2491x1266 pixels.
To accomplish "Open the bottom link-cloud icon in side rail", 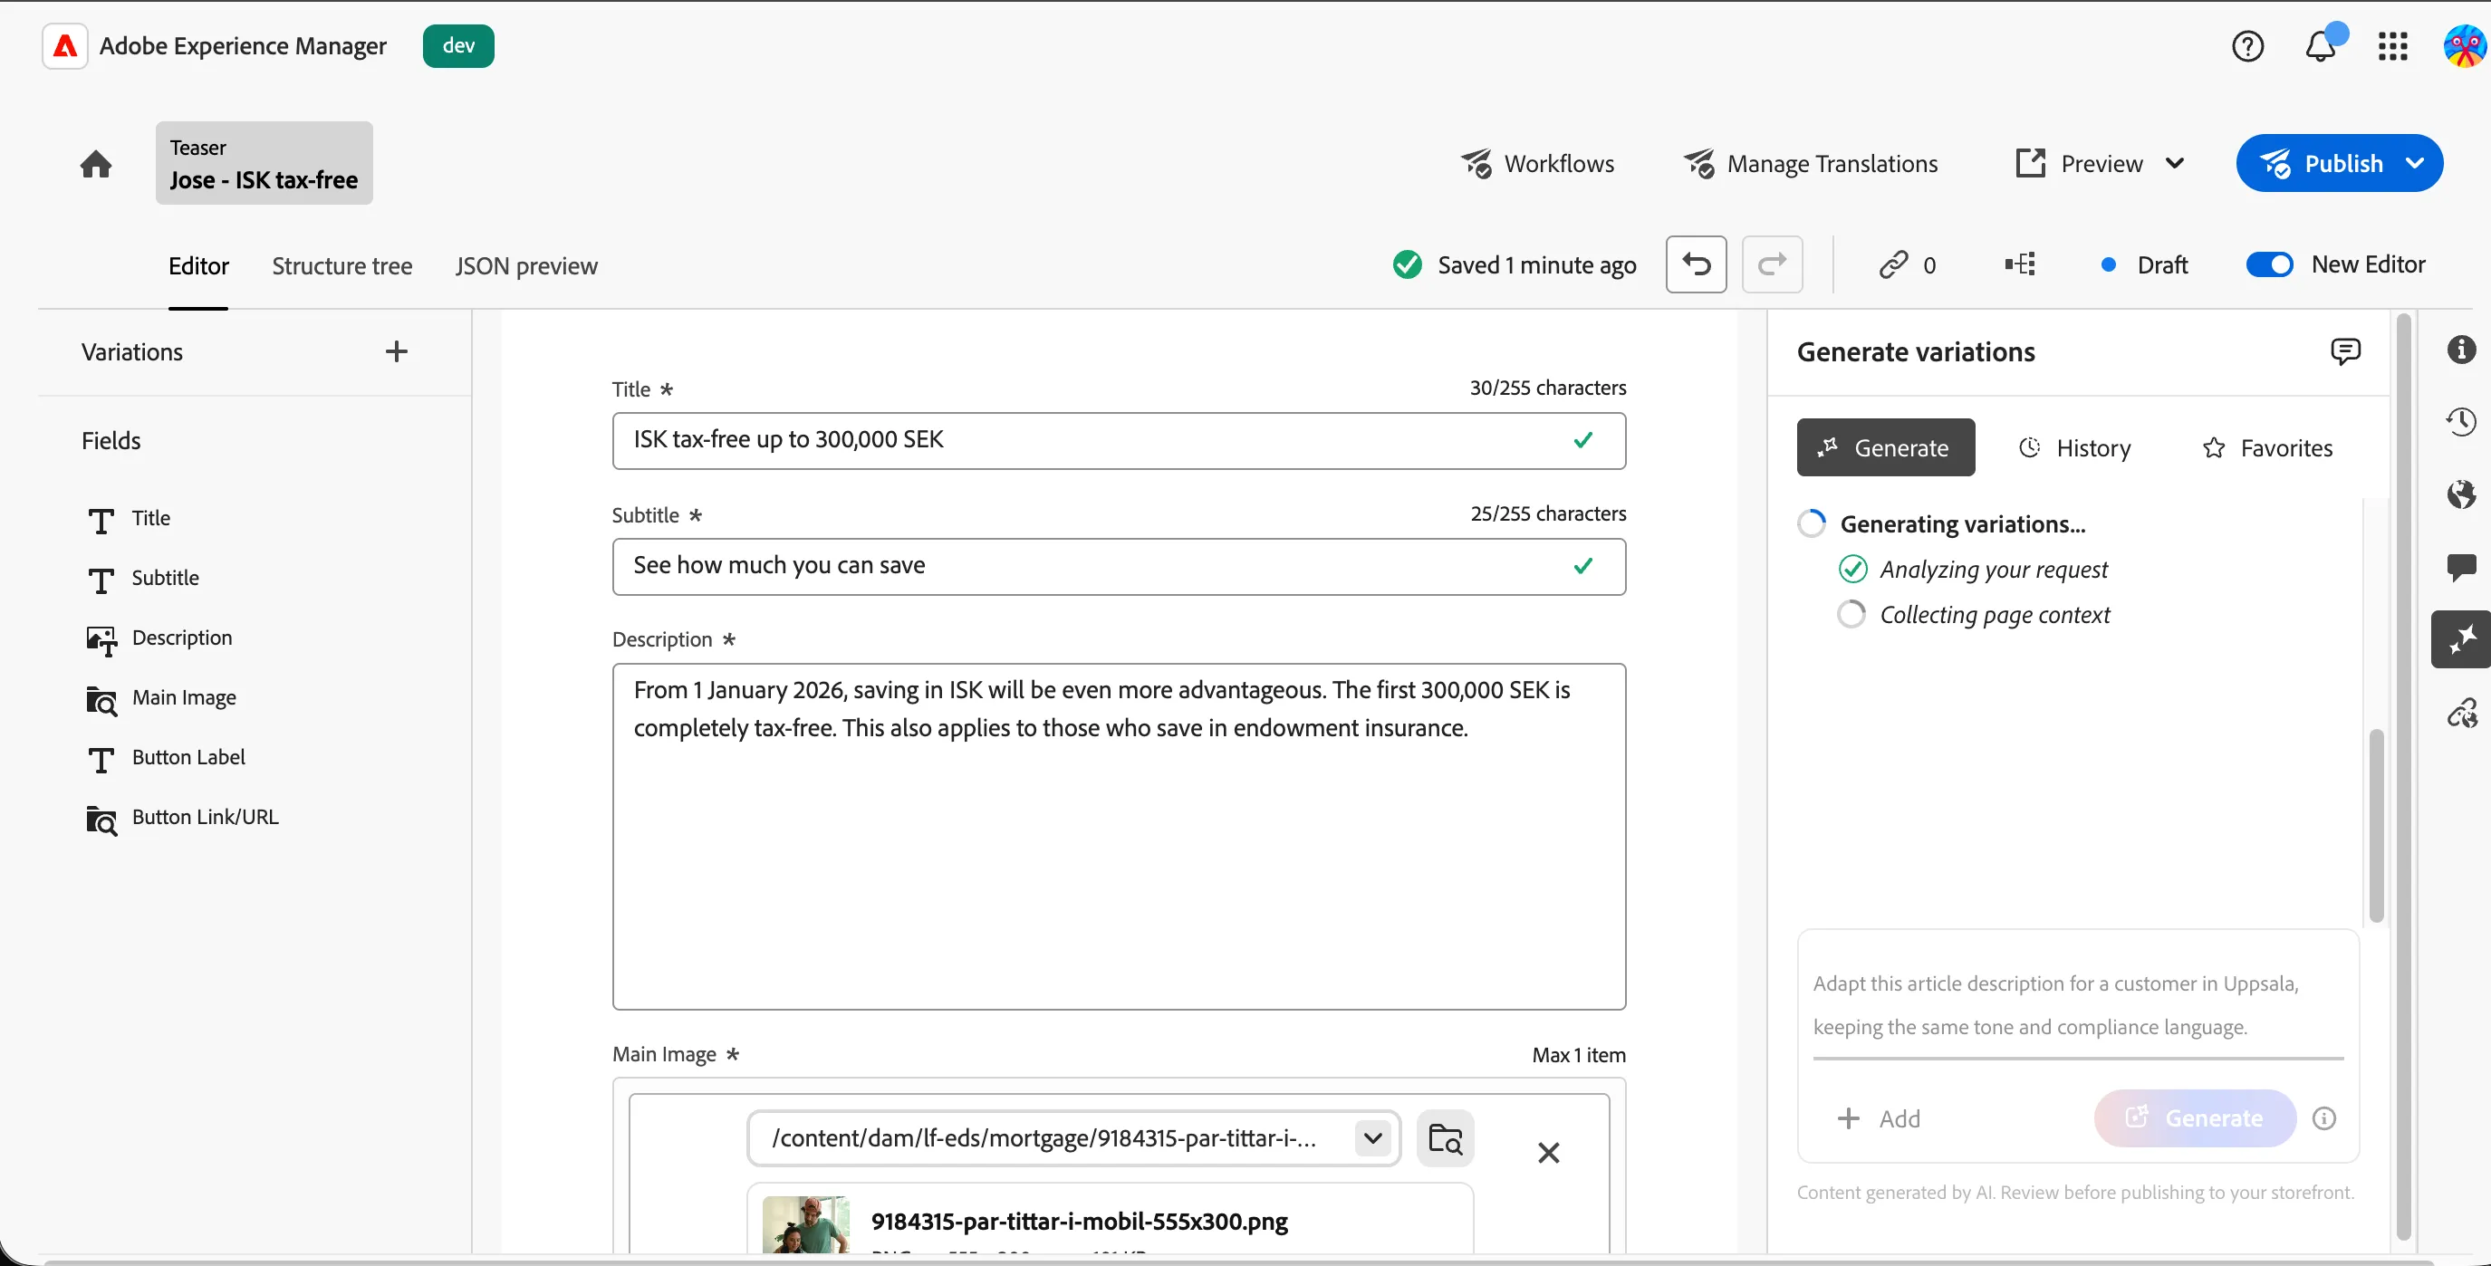I will [x=2461, y=714].
